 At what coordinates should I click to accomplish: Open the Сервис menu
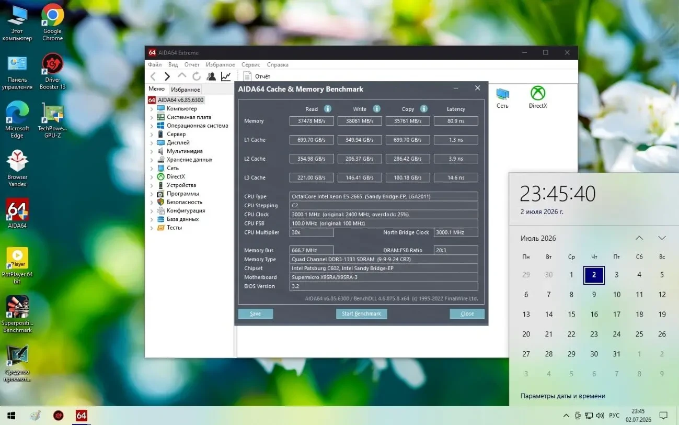click(251, 64)
